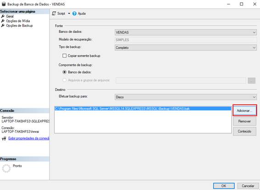Viewport: 260px width, 190px height.
Task: Click the Geral wrench icon
Action: pos(3,16)
